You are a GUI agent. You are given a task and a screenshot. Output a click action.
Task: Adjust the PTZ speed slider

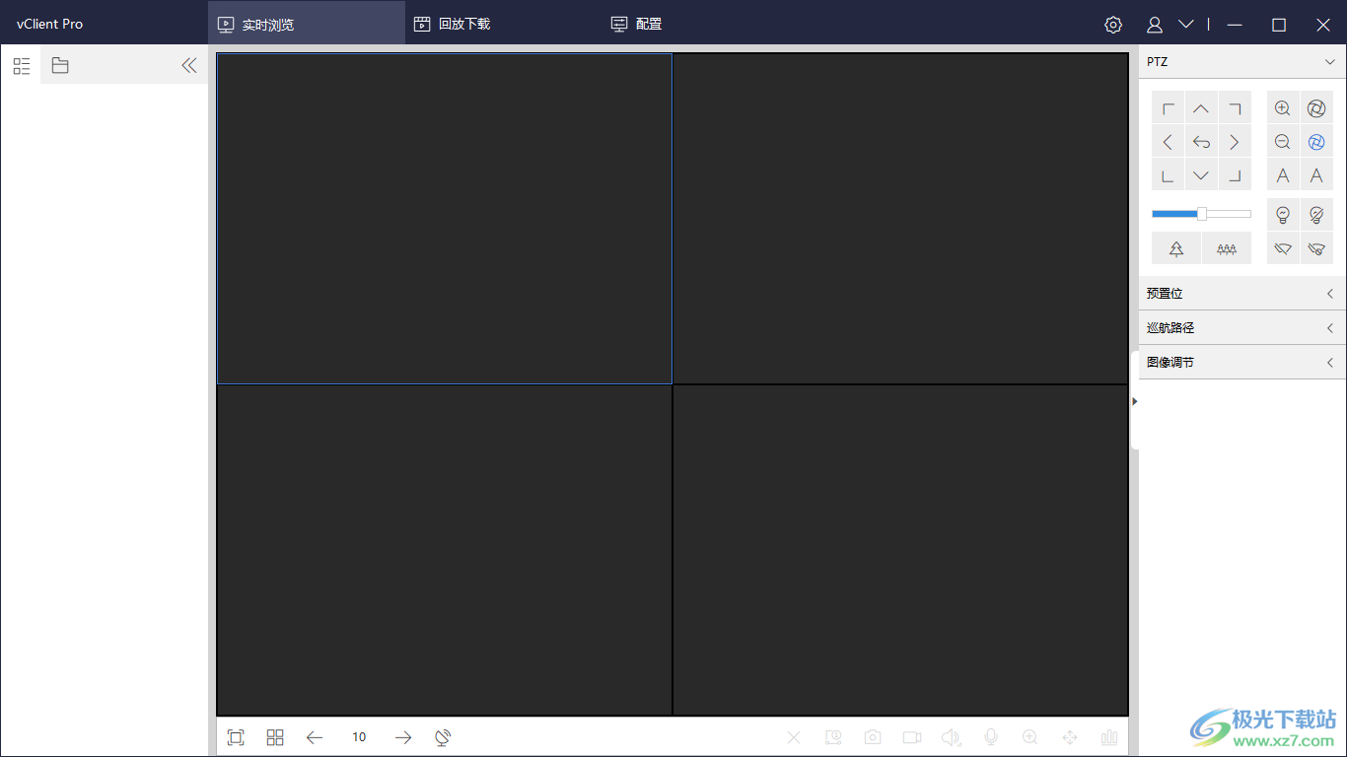click(1201, 214)
